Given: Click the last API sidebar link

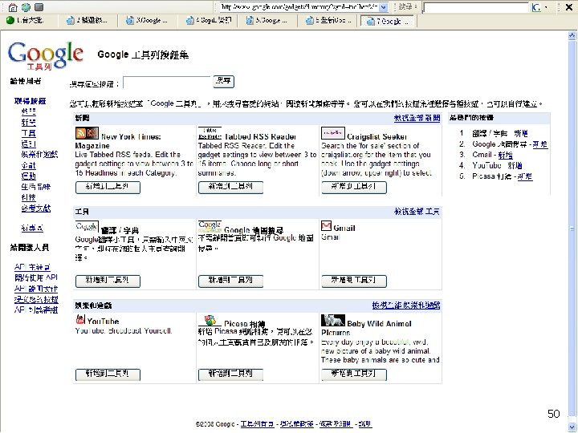Looking at the screenshot, I should click(x=36, y=310).
